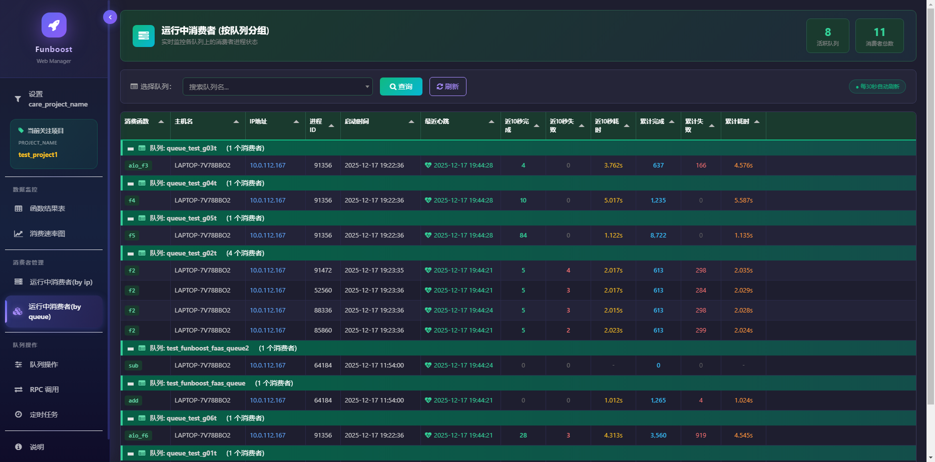Sort table by IP地址 column
Screen dimensions: 935x462
tap(275, 125)
